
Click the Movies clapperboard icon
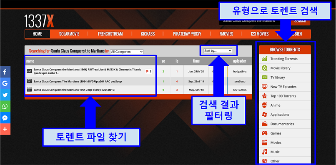tap(264, 142)
